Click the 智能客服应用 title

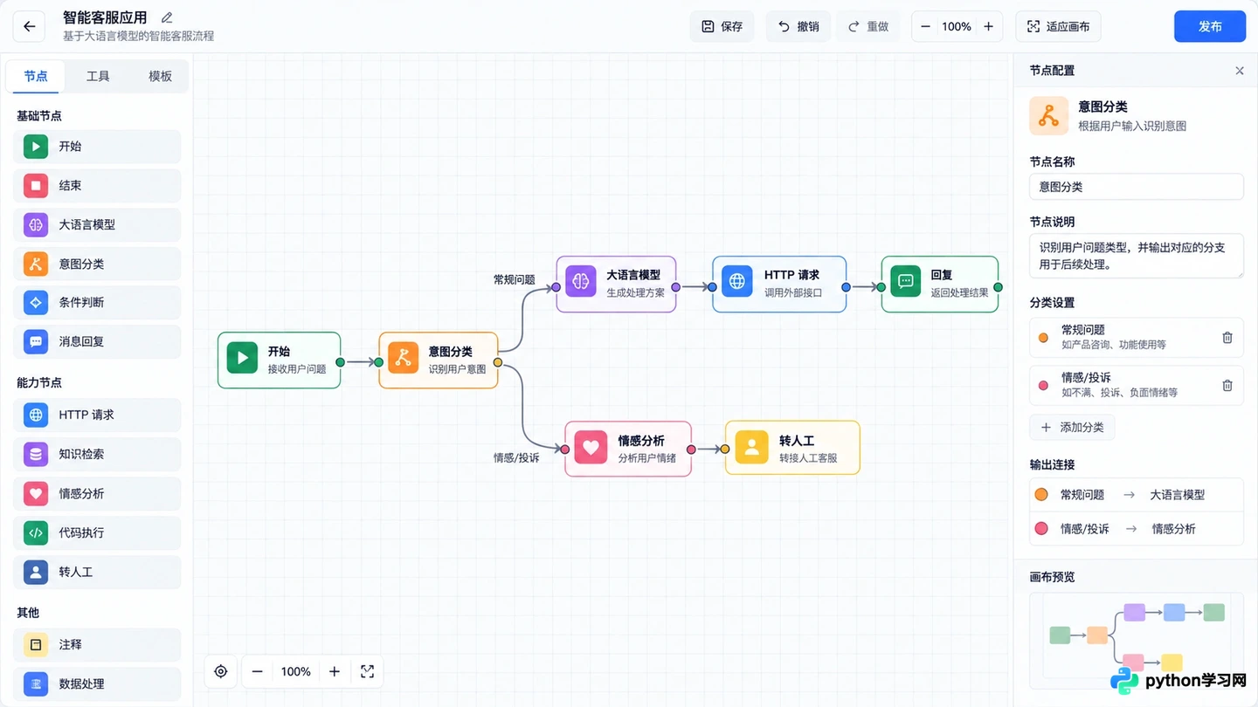coord(105,17)
